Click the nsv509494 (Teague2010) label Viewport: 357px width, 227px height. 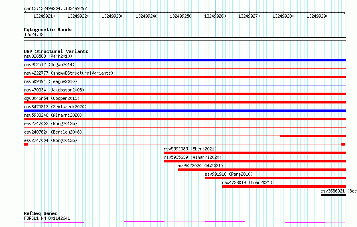[x=51, y=81]
